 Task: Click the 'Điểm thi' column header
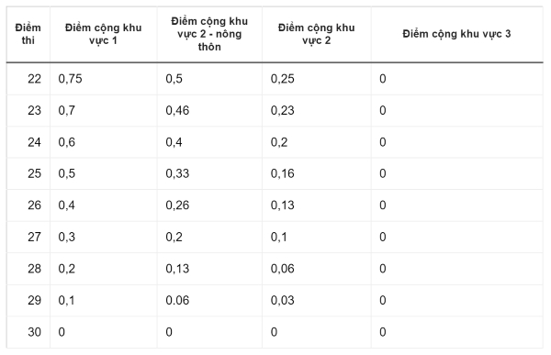[28, 34]
